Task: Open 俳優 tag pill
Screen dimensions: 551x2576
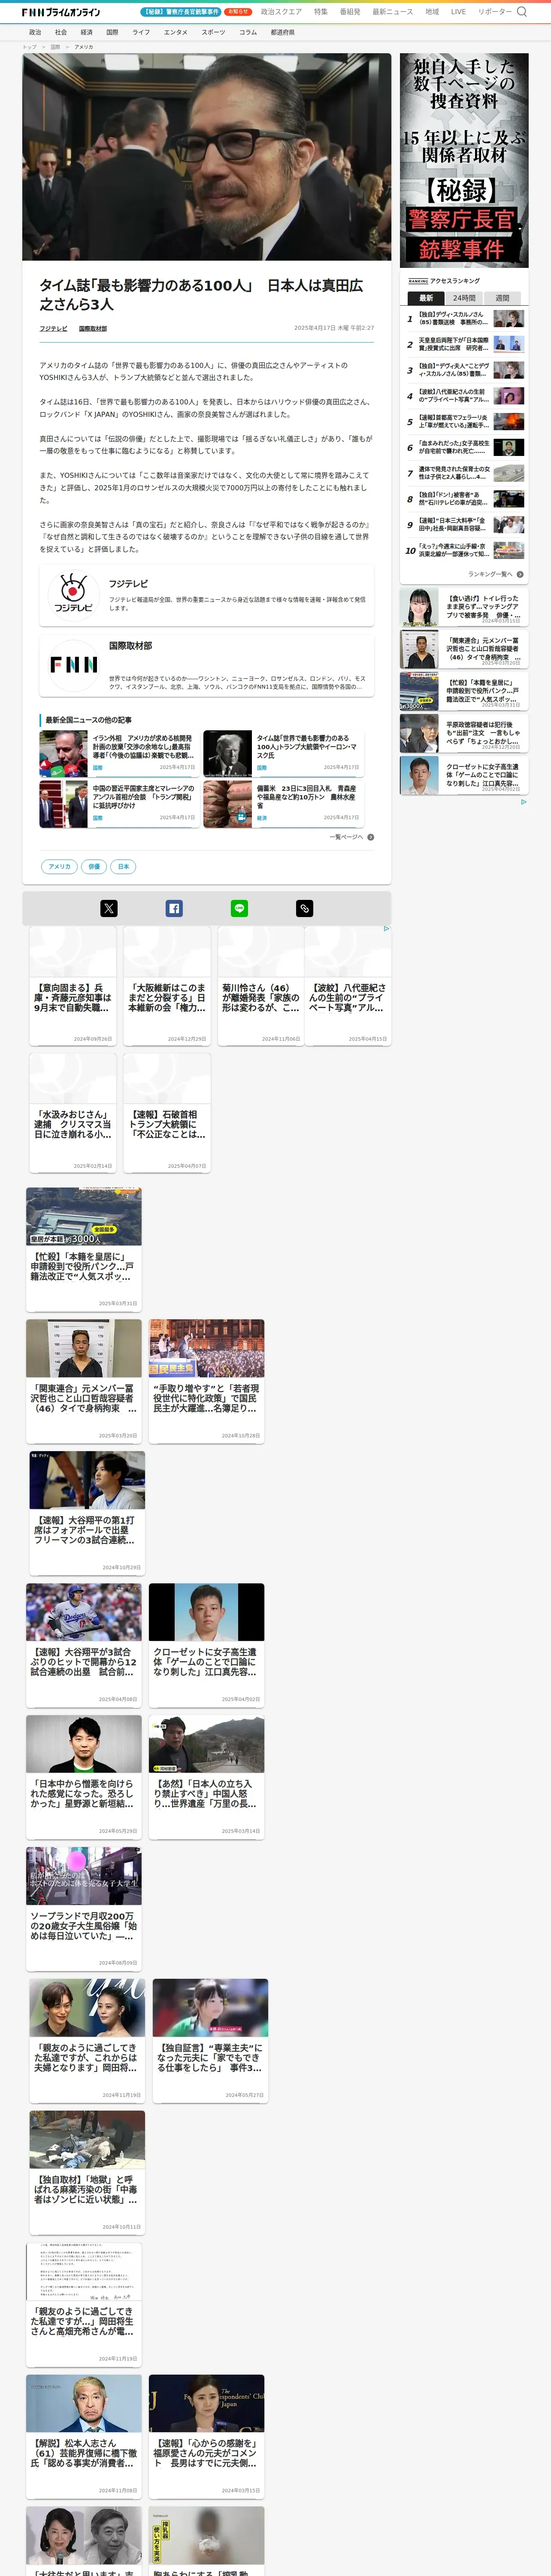Action: [x=94, y=866]
